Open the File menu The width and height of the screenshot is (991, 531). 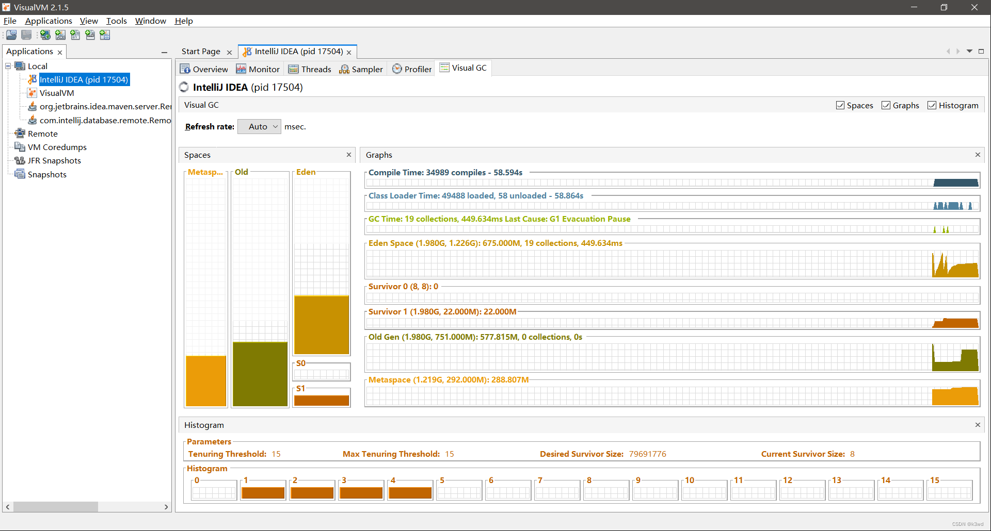10,21
